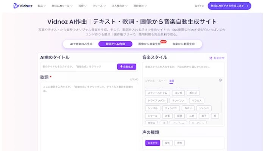Viewport: 265px width, 151px height.
Task: Toggle the スティールドラム instrument tag
Action: tap(157, 93)
